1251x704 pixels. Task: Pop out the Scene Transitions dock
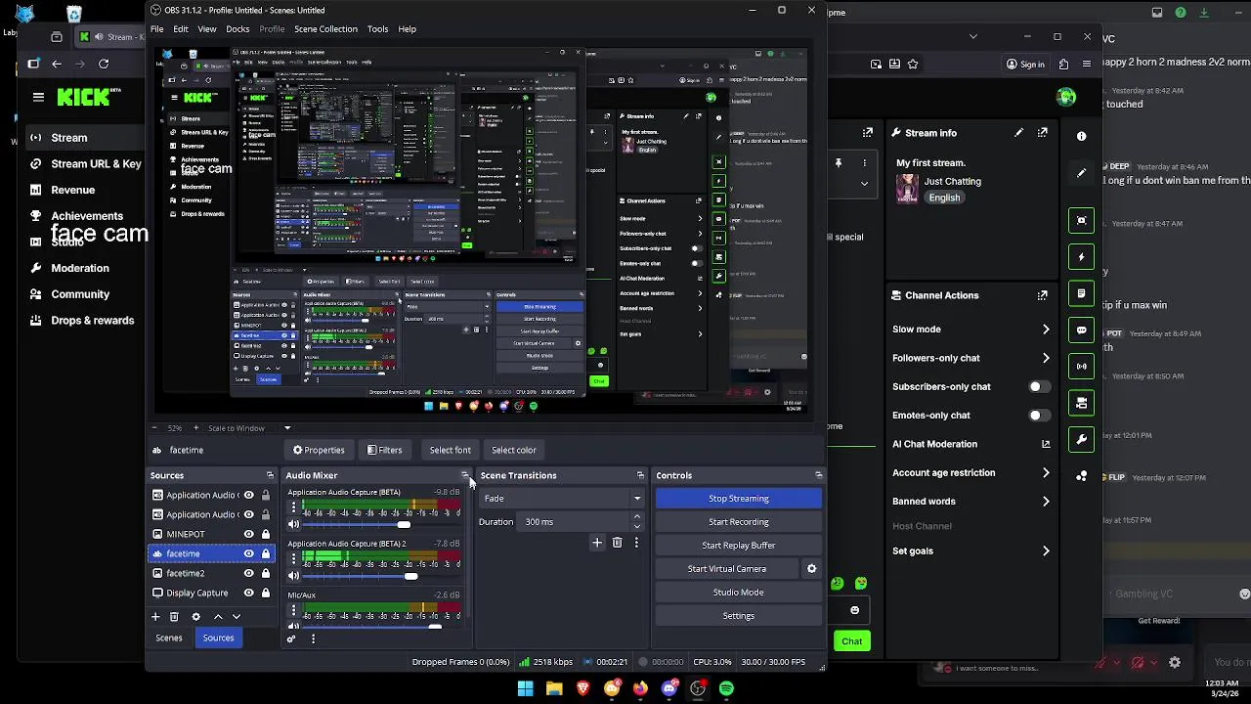[640, 475]
